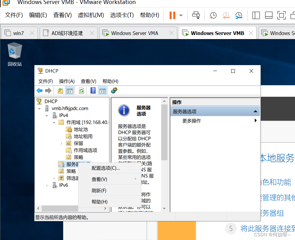Click VMware send Ctrl+Alt+Del icon
The height and width of the screenshot is (240, 295).
196,15
